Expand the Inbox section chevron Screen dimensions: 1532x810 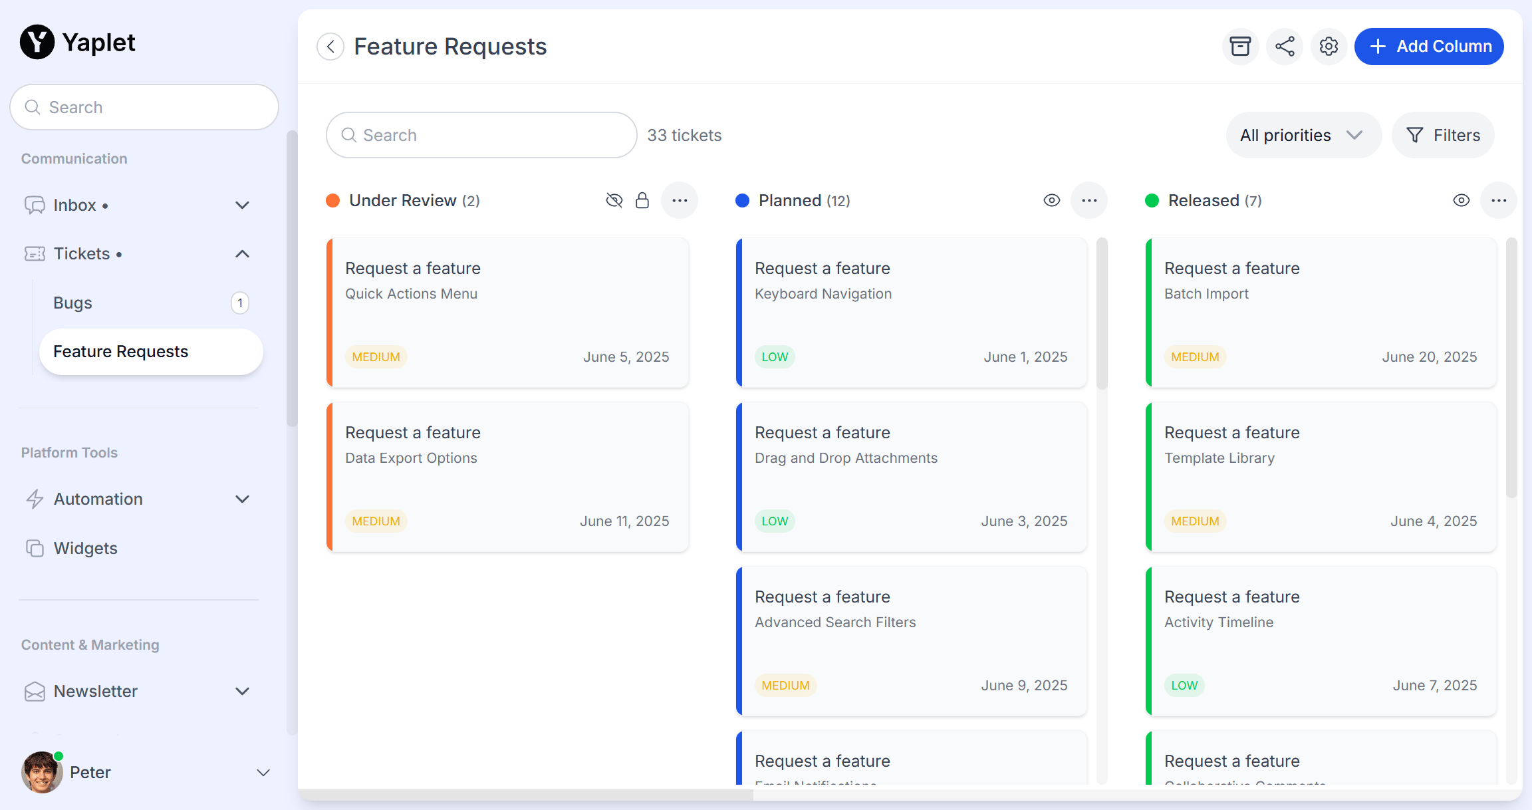click(242, 205)
